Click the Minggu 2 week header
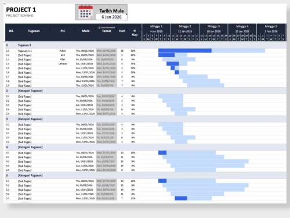The height and width of the screenshot is (218, 290). [185, 26]
